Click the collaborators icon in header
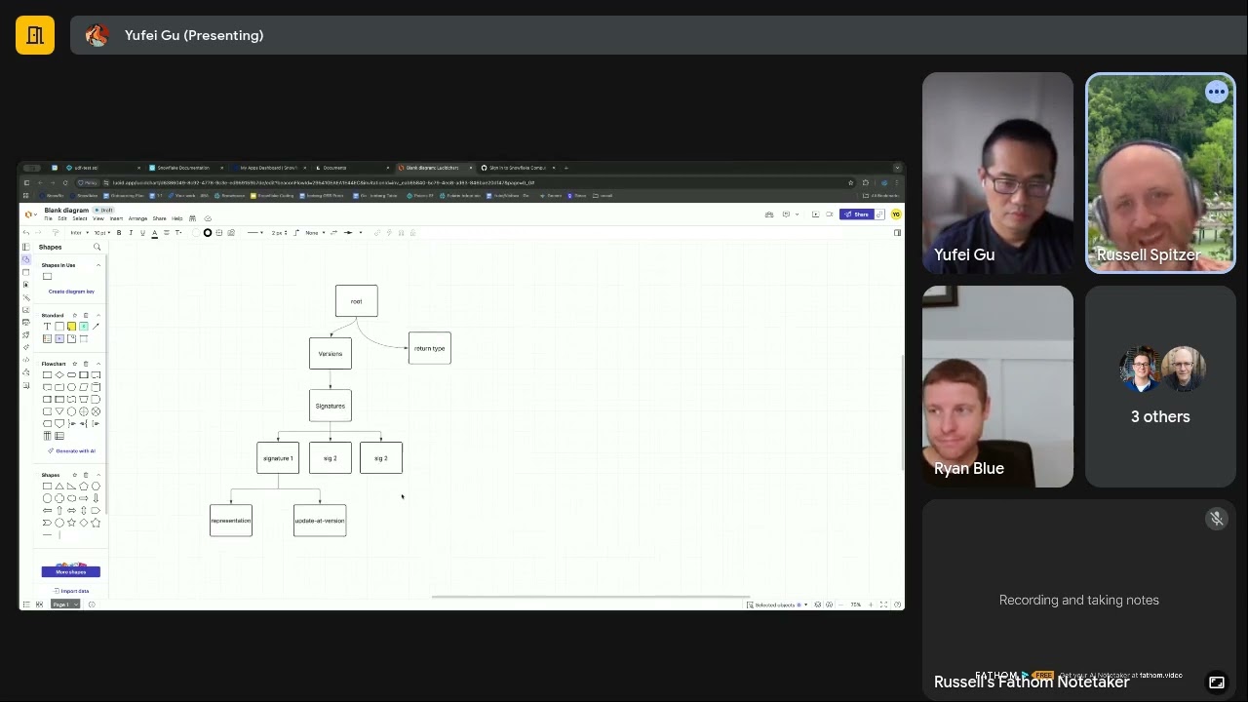1248x702 pixels. tap(769, 214)
